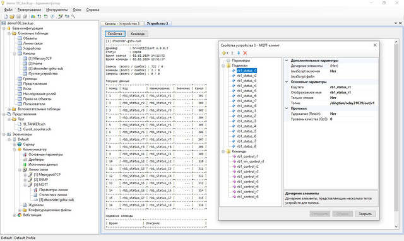Click the Драйверы node icon
Image resolution: width=404 pixels, height=241 pixels.
click(25, 160)
